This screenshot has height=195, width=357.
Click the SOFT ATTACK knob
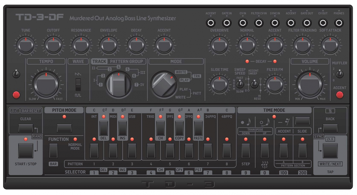coord(330,45)
